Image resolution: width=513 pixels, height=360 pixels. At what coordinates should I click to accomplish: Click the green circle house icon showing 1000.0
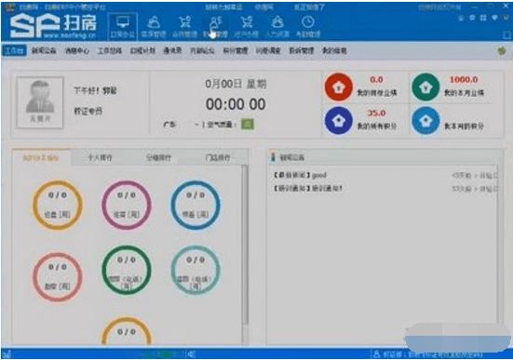[425, 87]
